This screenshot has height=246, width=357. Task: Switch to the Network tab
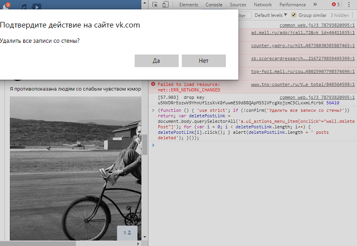263,4
